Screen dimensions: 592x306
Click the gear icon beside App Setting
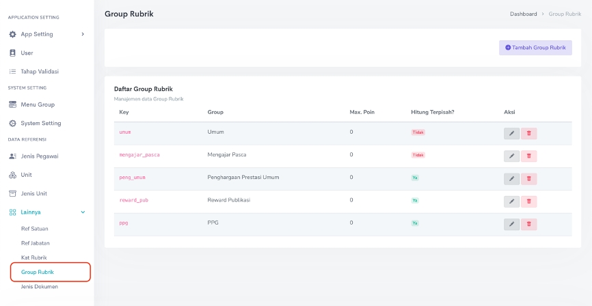point(12,34)
